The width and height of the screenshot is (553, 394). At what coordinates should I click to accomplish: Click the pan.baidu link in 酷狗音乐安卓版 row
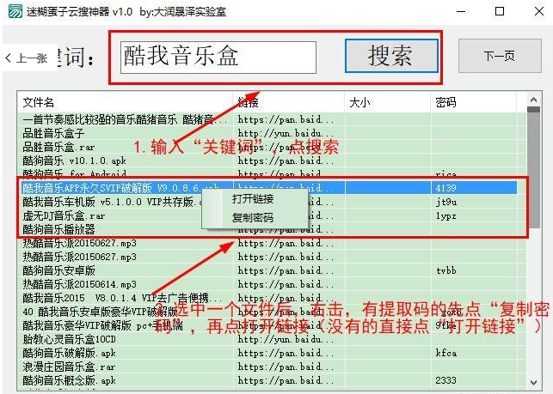pyautogui.click(x=286, y=270)
